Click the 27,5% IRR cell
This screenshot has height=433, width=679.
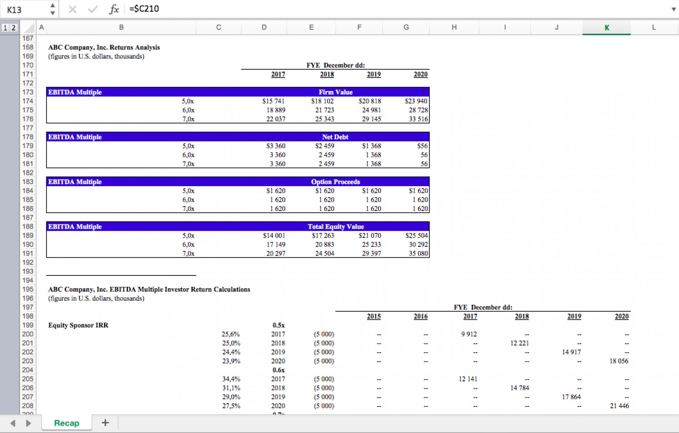231,406
